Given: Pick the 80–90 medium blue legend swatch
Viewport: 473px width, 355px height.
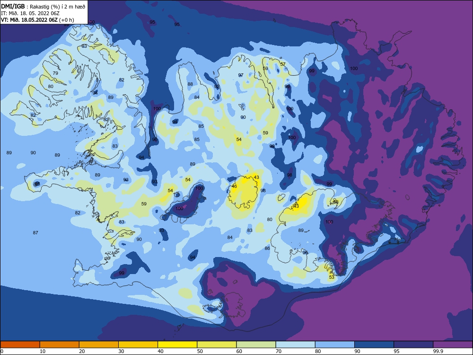Looking at the screenshot, I should click(x=335, y=345).
